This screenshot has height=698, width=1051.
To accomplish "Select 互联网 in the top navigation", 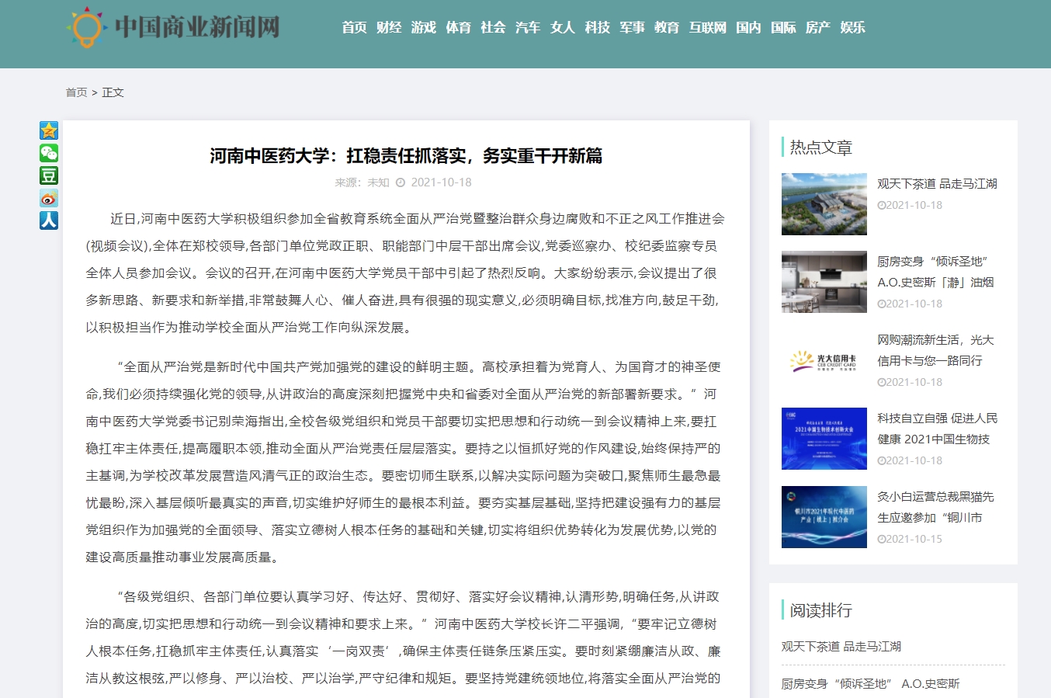I will point(707,28).
